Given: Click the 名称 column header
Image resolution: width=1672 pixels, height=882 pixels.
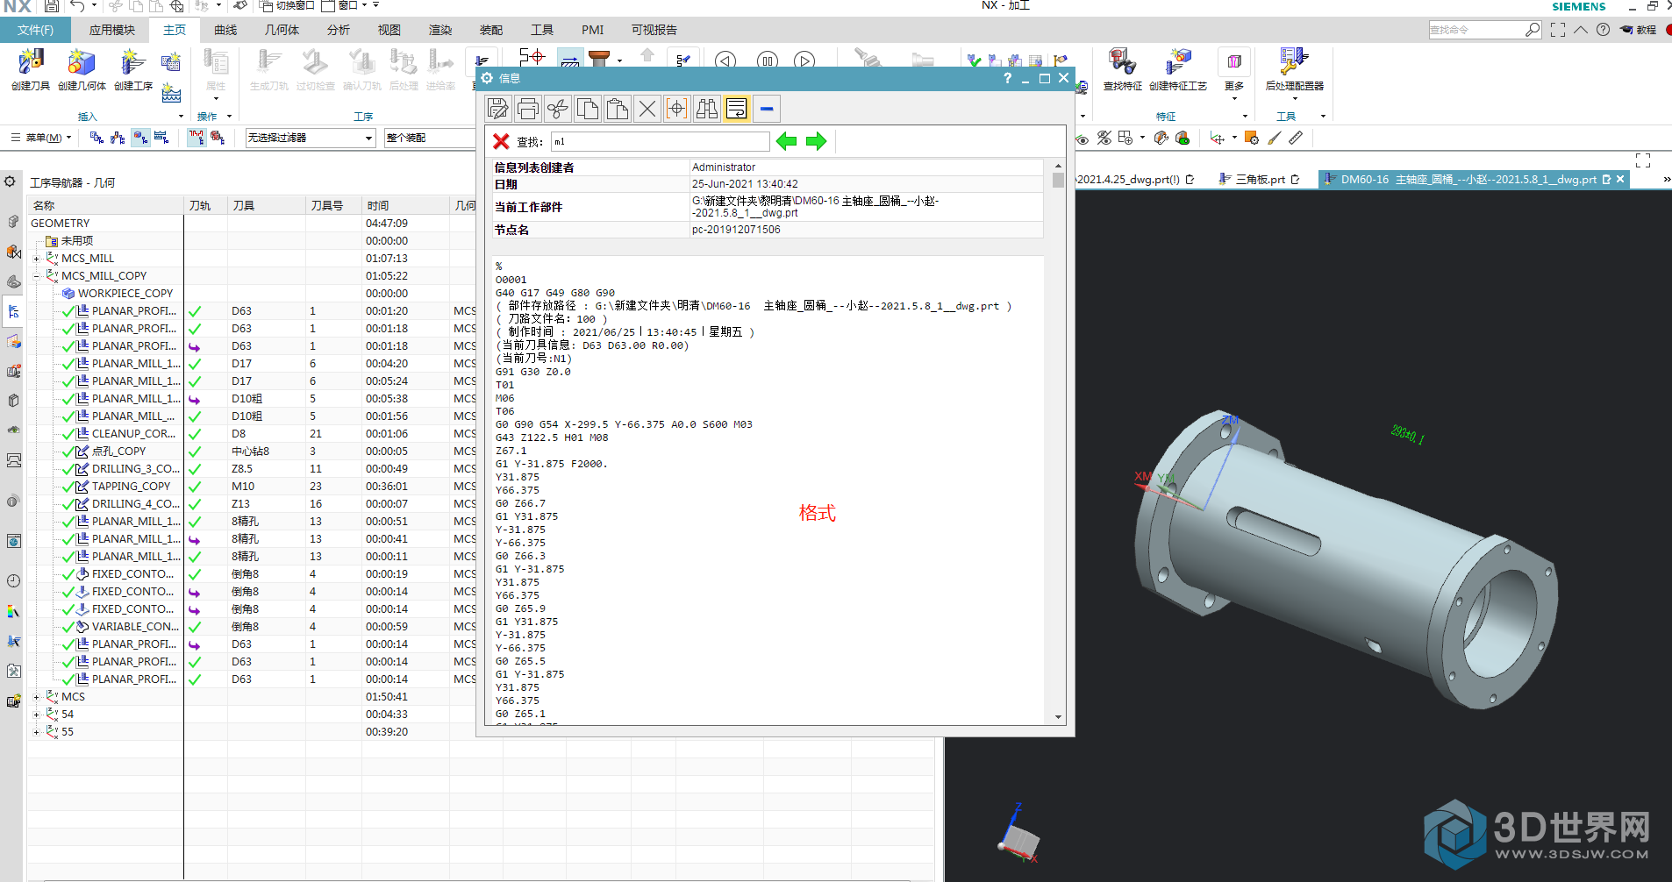Looking at the screenshot, I should click(105, 205).
